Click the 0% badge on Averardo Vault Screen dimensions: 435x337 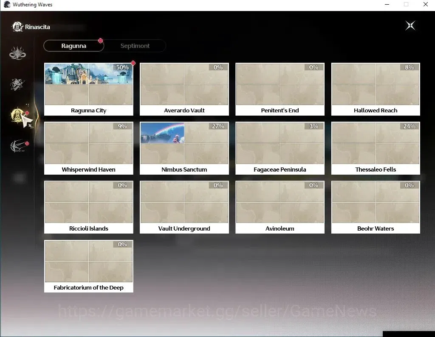coord(218,67)
